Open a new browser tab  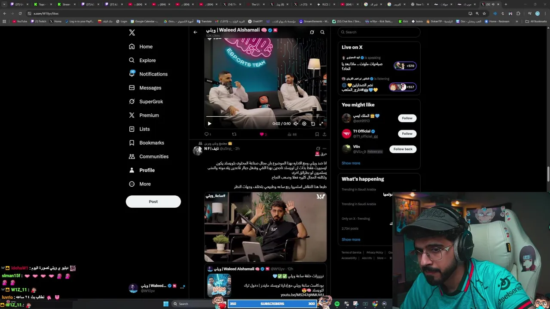[x=506, y=4]
